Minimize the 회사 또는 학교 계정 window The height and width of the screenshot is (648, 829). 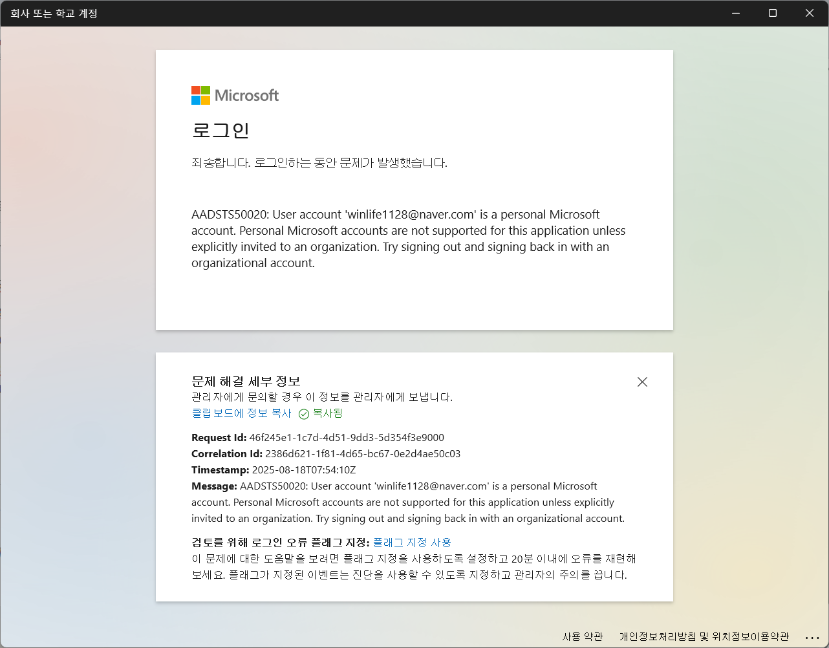[735, 13]
